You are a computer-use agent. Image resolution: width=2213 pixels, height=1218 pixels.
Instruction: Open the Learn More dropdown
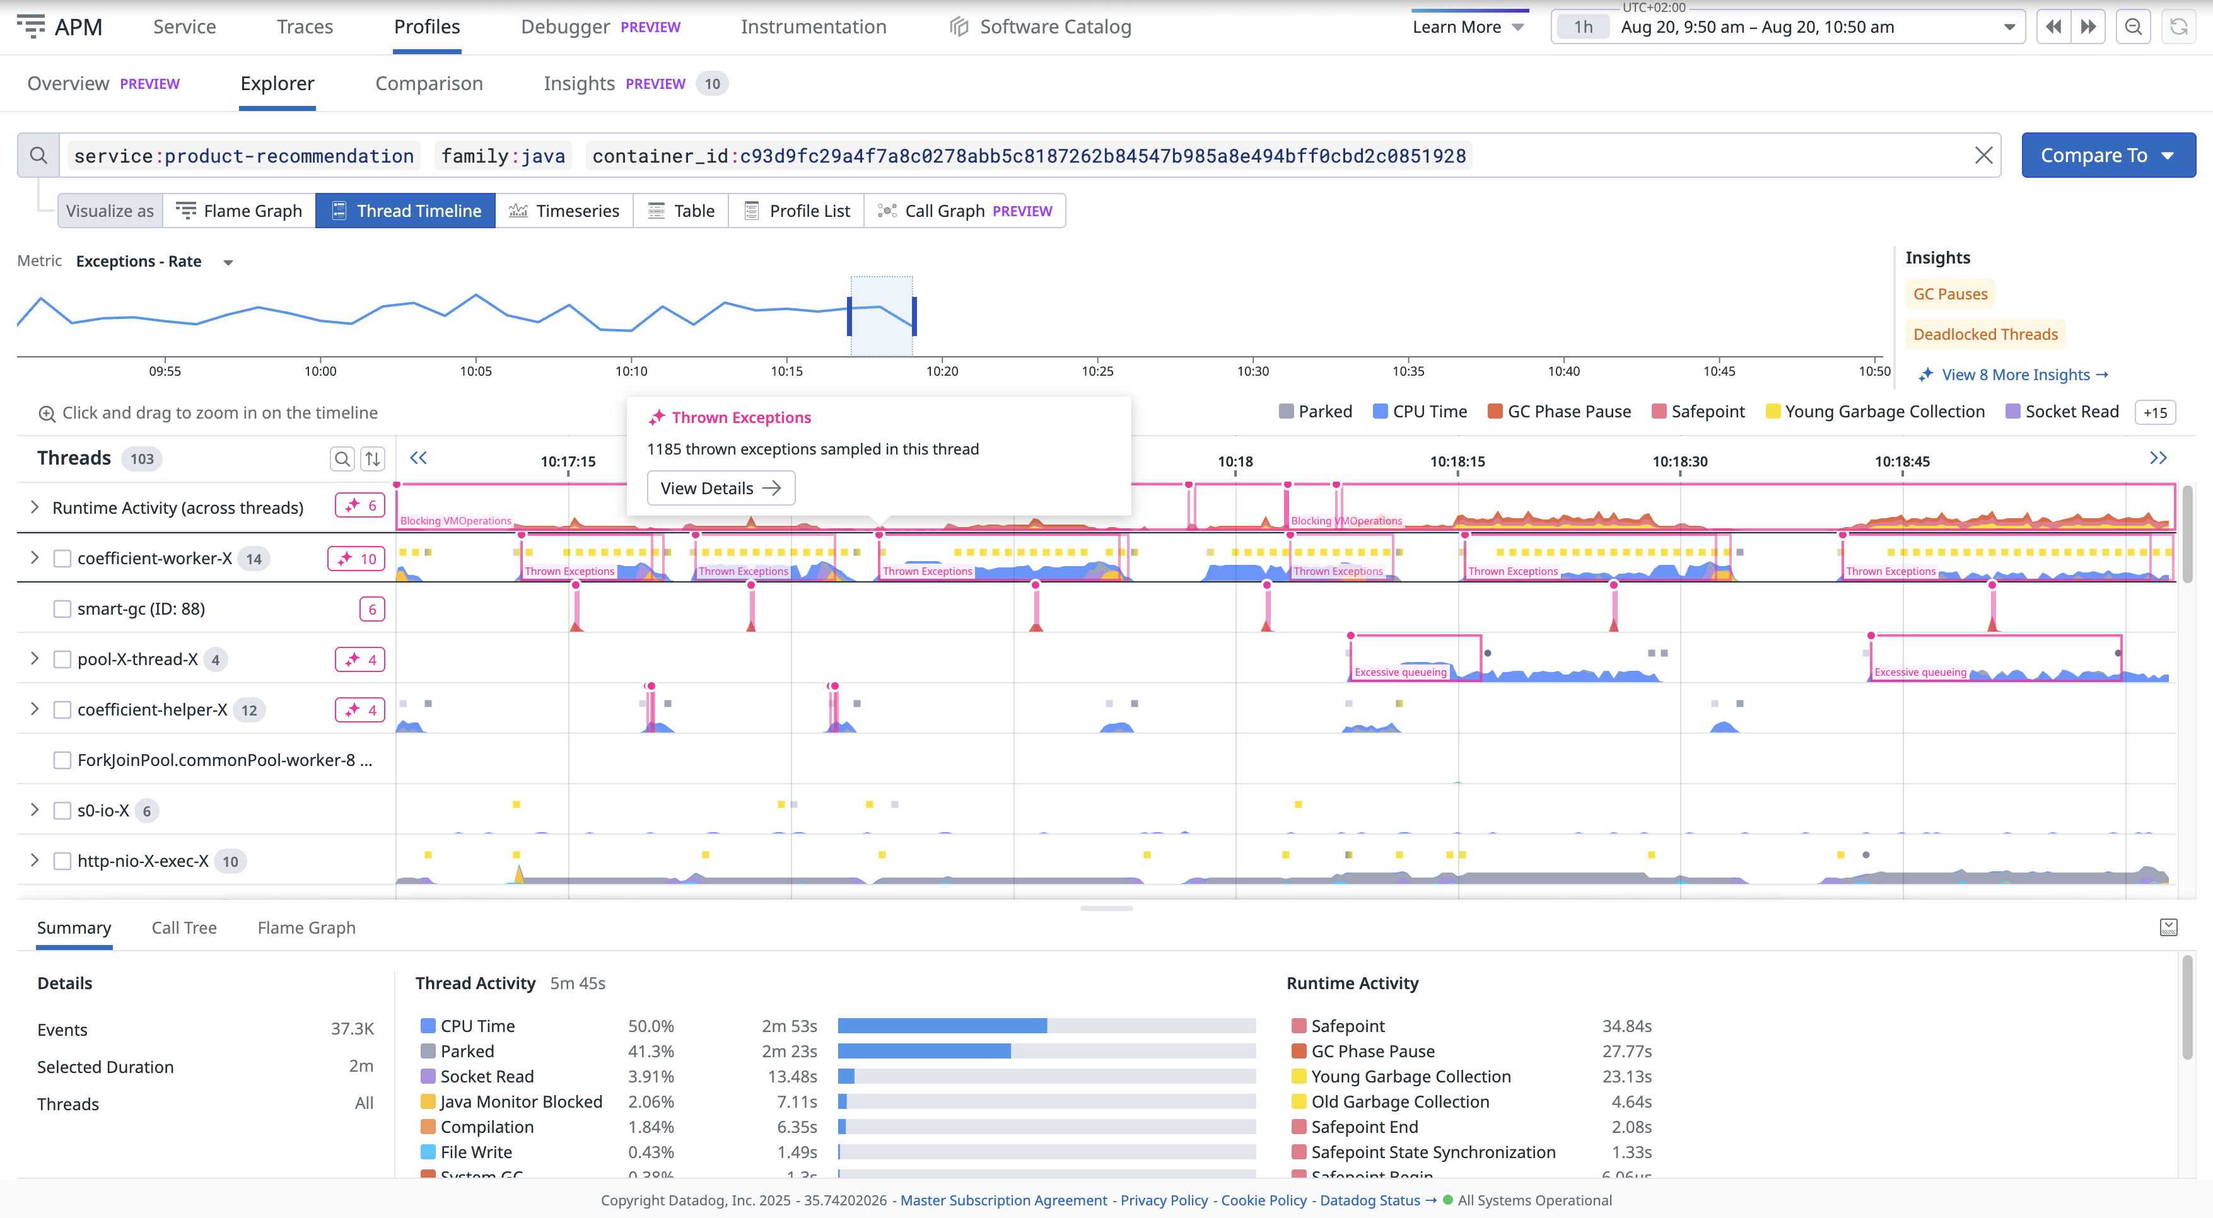1468,26
